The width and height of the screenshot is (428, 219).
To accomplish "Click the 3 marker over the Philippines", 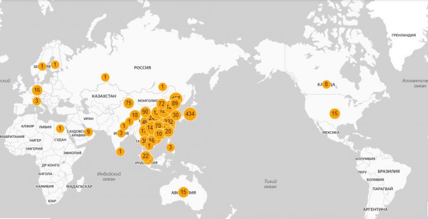I will (x=170, y=148).
